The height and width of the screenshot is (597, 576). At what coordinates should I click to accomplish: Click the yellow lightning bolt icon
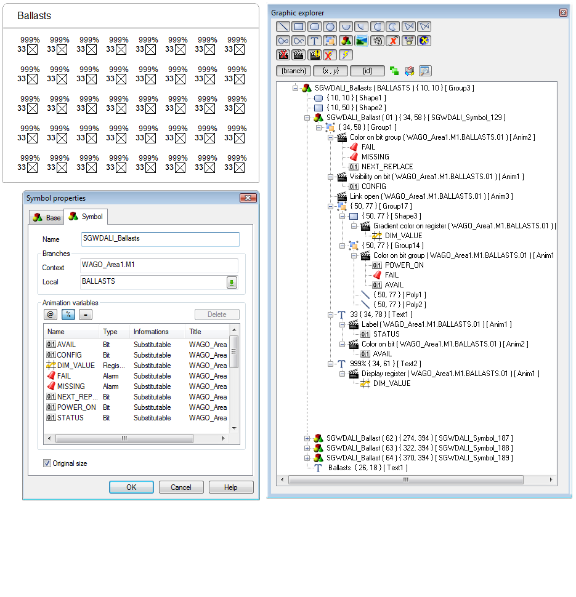pyautogui.click(x=346, y=55)
